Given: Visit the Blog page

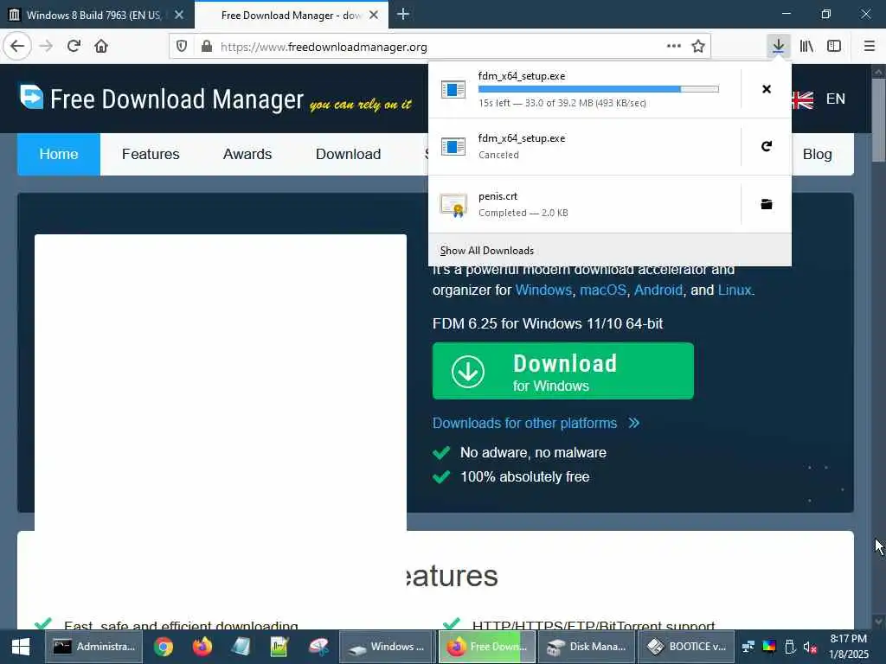Looking at the screenshot, I should 817,154.
